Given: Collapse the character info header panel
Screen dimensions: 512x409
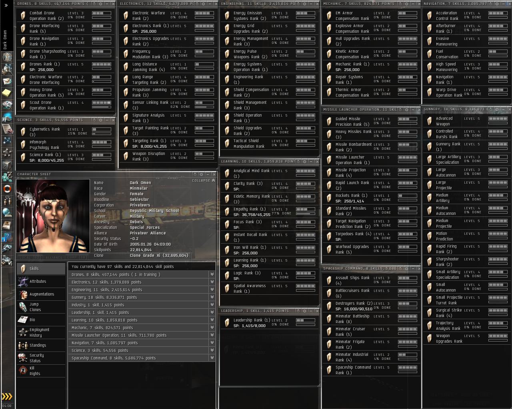Looking at the screenshot, I should (204, 181).
